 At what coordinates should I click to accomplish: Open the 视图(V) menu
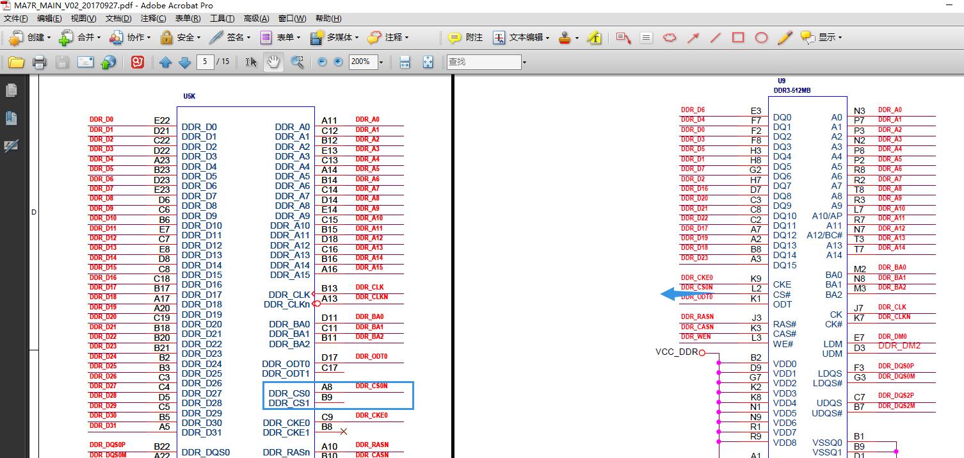pos(83,19)
